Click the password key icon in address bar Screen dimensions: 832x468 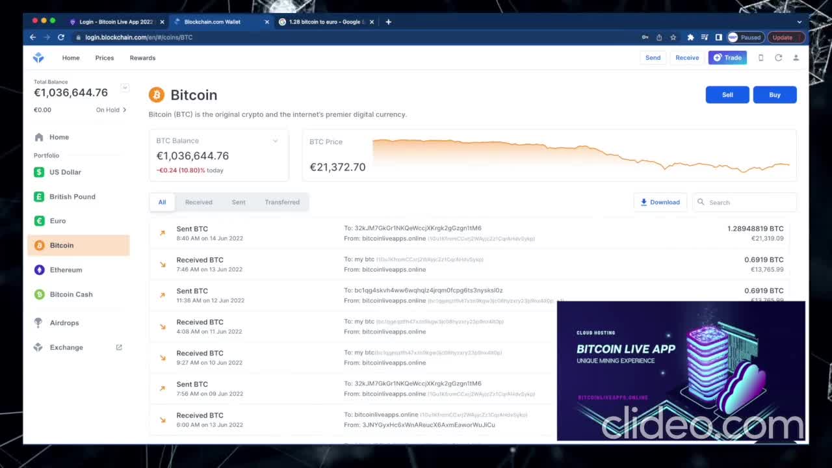(645, 37)
